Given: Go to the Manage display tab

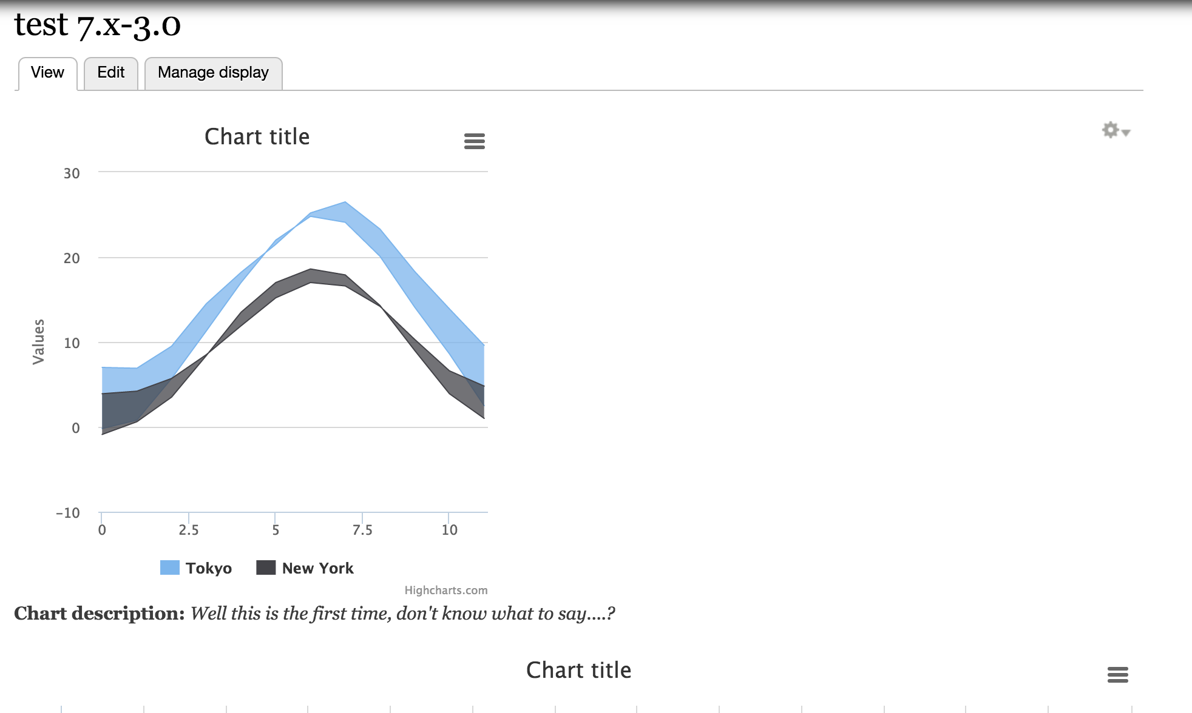Looking at the screenshot, I should [x=213, y=73].
